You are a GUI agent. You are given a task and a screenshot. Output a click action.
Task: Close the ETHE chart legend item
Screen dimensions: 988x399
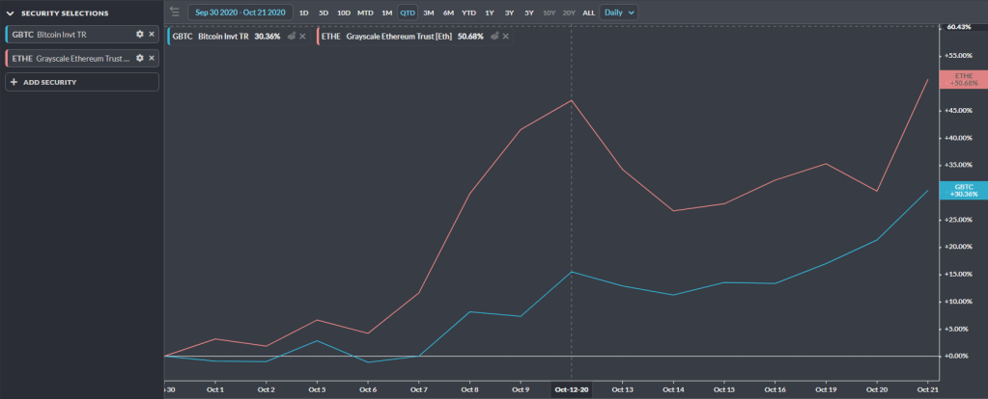(x=507, y=36)
